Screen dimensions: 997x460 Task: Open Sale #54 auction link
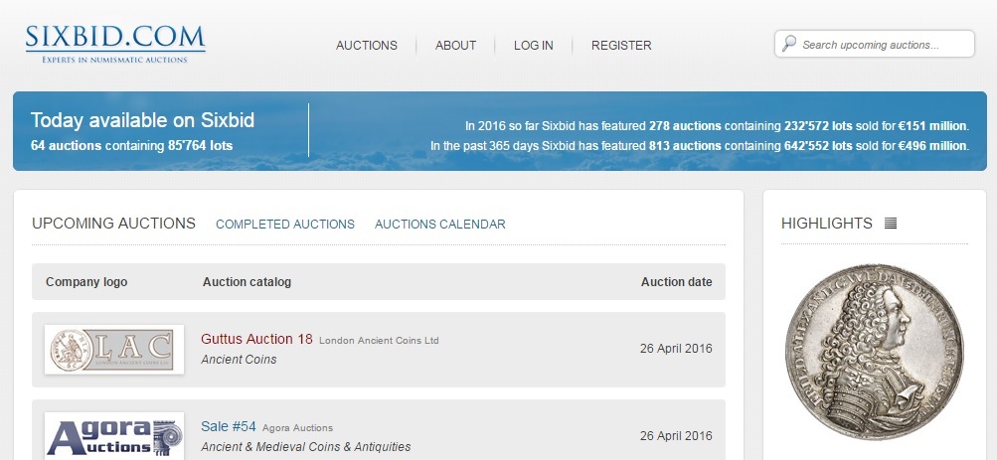229,426
